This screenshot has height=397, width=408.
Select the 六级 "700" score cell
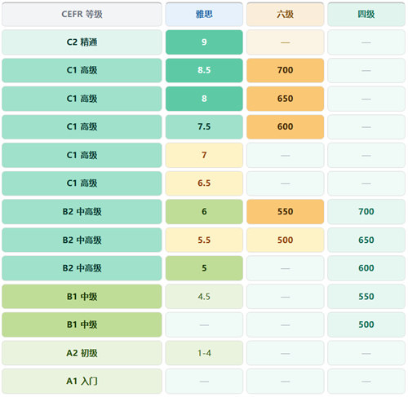285,70
